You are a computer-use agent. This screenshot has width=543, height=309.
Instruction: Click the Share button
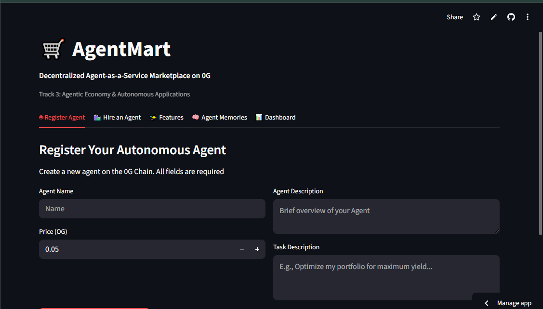coord(454,17)
